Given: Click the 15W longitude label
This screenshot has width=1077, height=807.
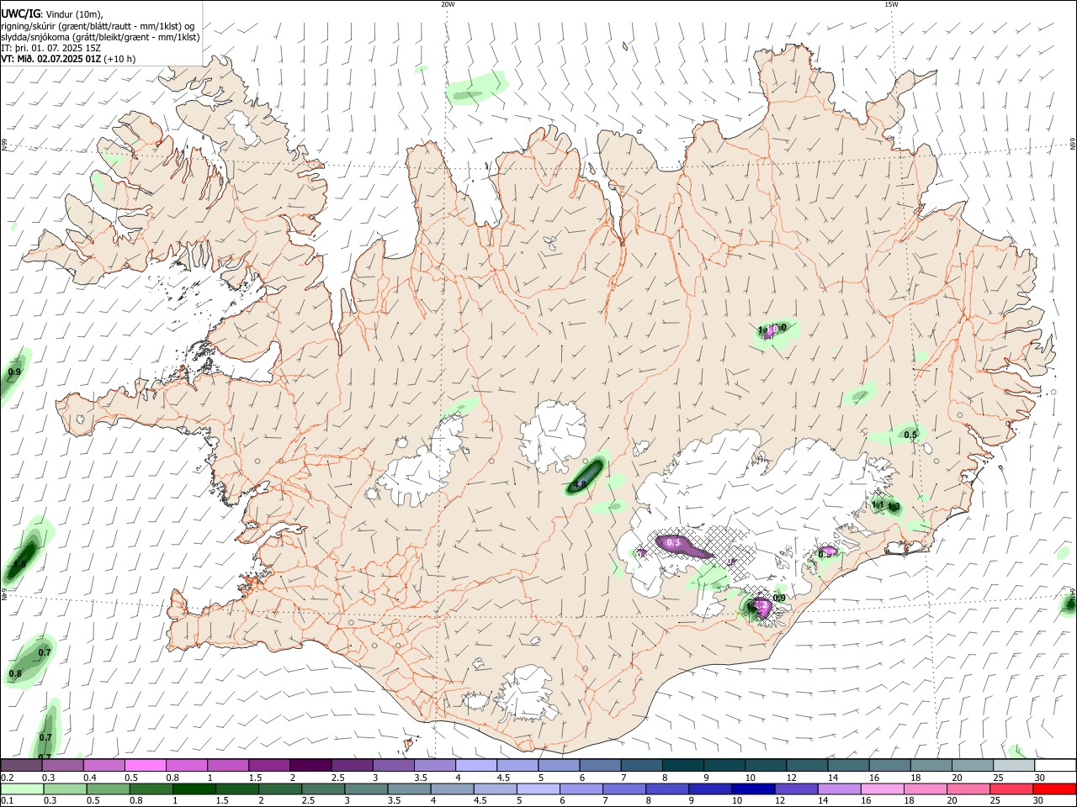Looking at the screenshot, I should 890,4.
